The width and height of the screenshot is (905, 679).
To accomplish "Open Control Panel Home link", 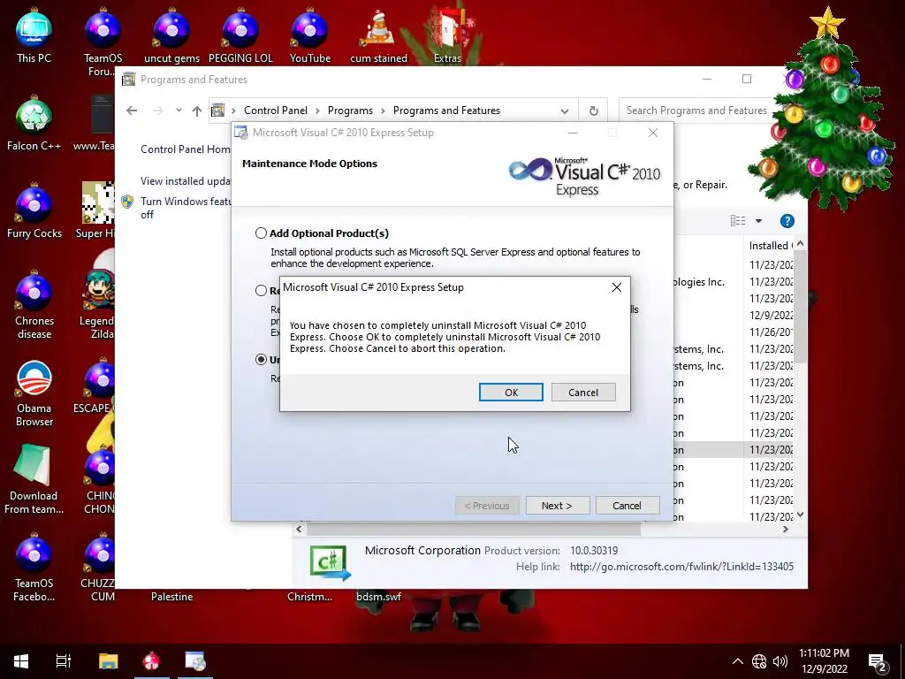I will coord(185,149).
